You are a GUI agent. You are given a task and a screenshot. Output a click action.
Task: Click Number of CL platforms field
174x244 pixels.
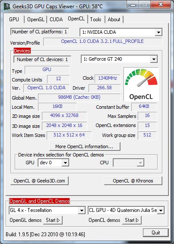40,32
